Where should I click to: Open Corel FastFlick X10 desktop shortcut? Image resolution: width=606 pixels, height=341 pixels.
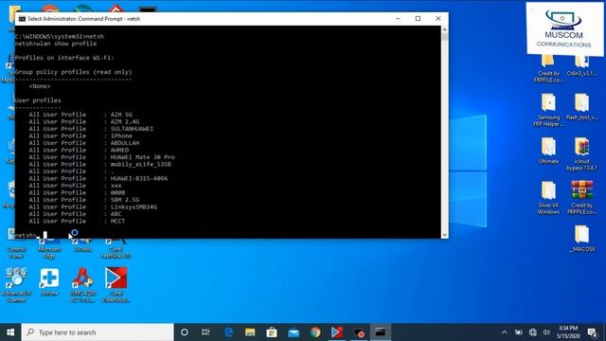pos(116,247)
